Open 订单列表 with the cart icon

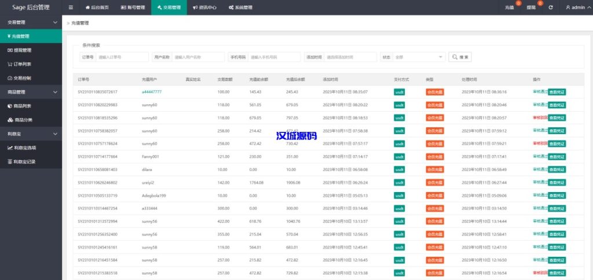coord(22,64)
